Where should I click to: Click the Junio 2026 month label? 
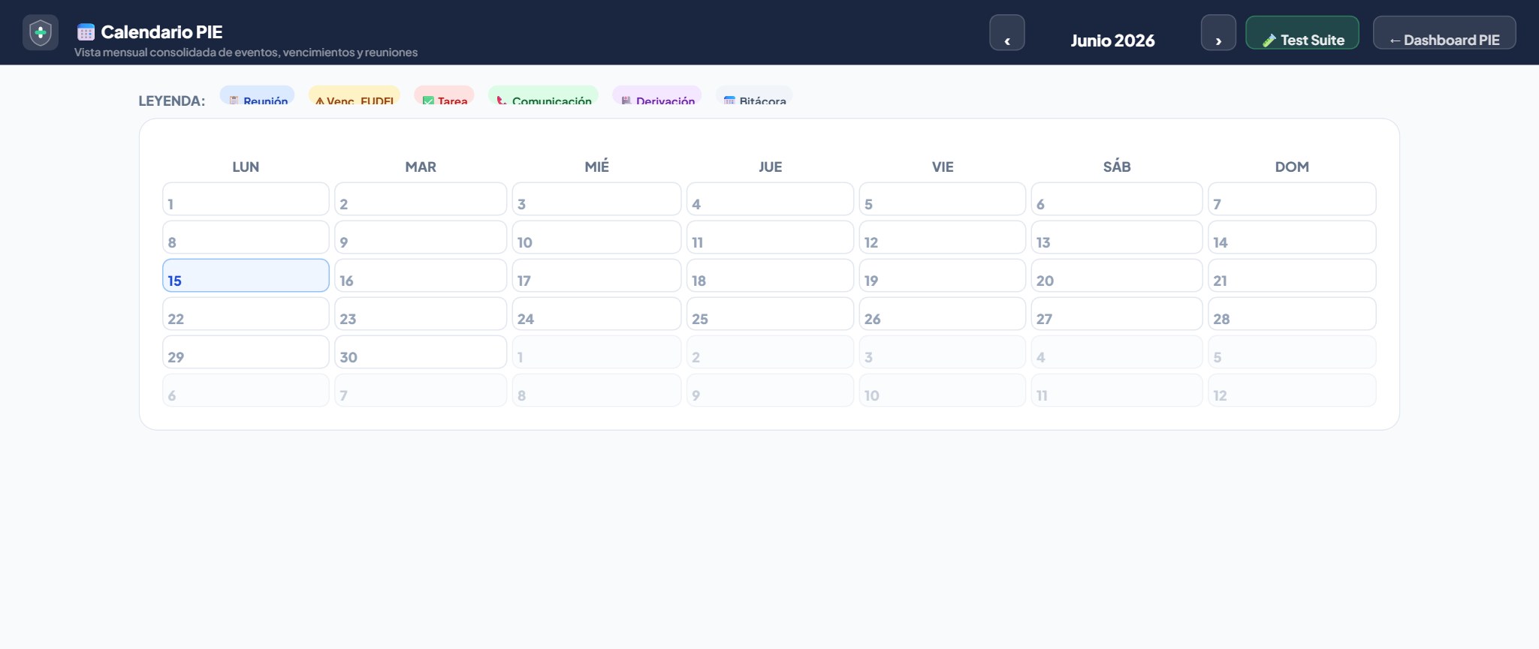(x=1112, y=41)
